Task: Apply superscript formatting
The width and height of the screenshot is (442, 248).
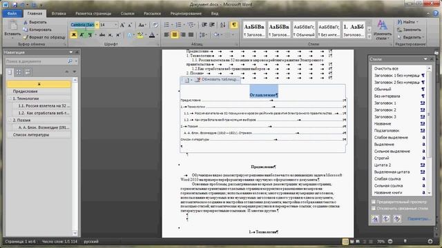Action: point(118,35)
